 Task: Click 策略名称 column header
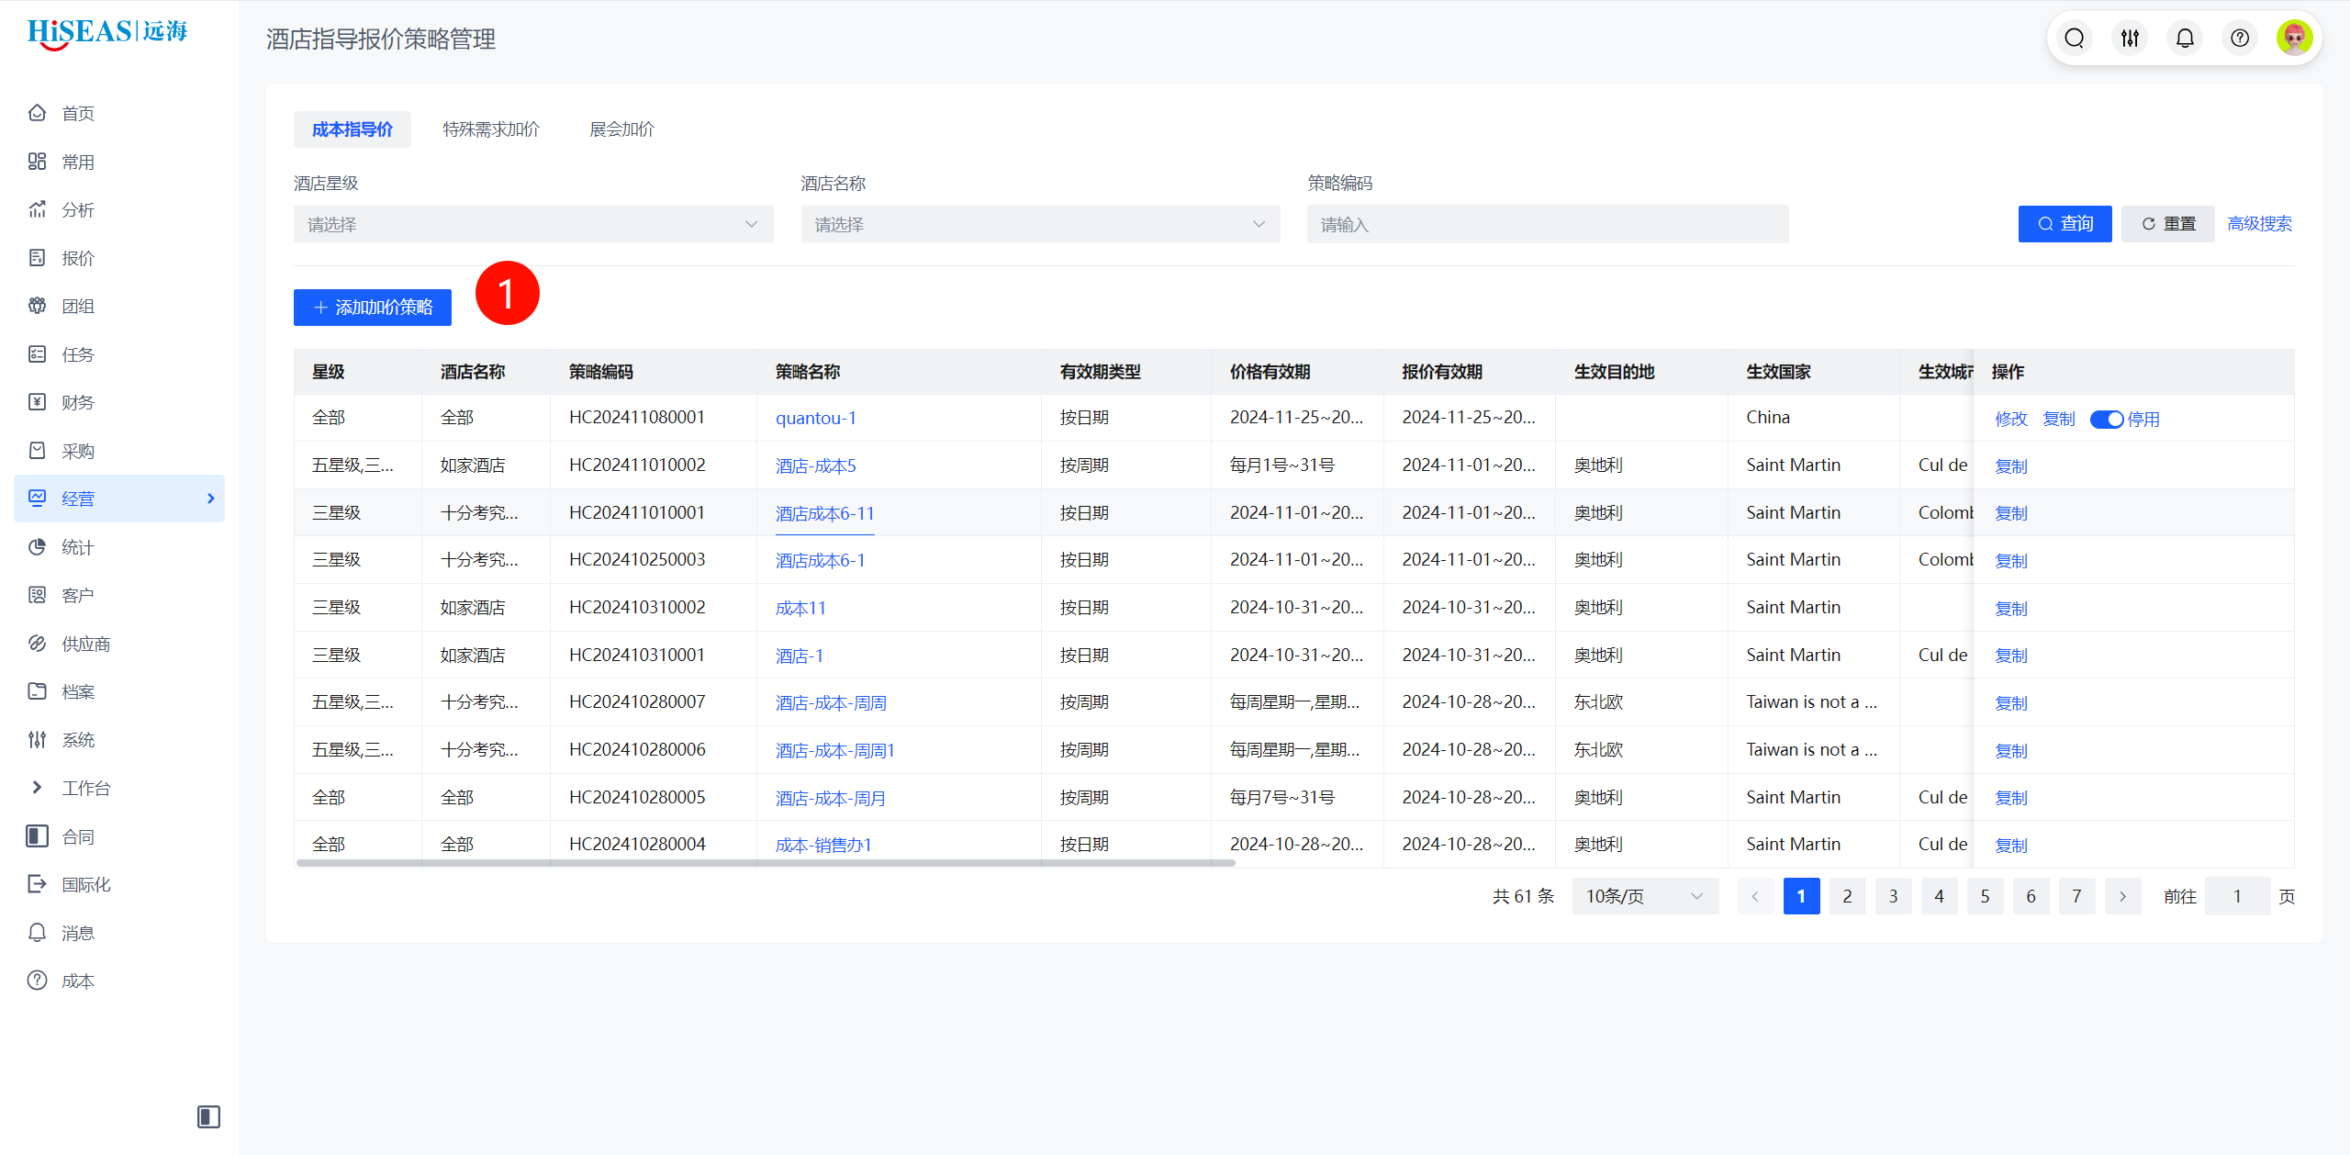(808, 372)
